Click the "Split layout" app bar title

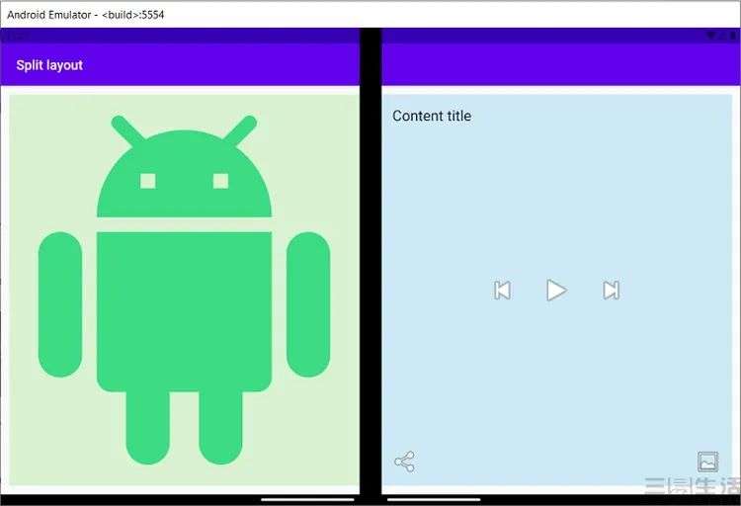pos(49,65)
